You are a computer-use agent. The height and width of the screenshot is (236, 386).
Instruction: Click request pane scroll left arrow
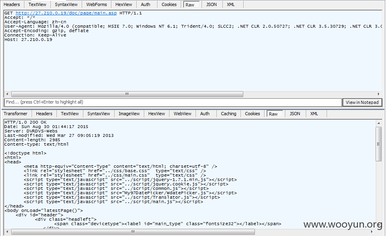(7, 94)
